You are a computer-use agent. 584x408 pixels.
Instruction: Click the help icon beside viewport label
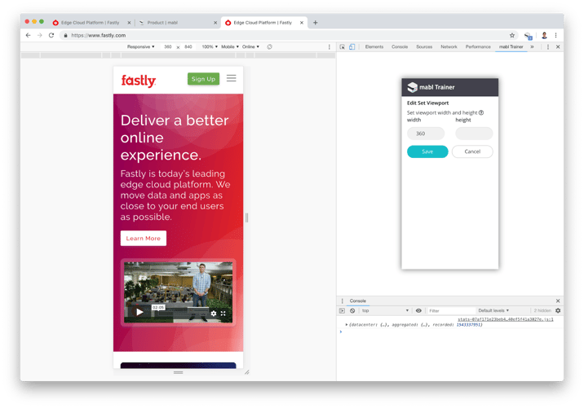[481, 112]
